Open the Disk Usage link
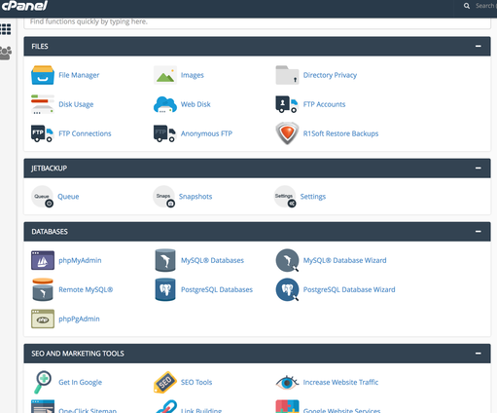This screenshot has height=413, width=497. point(76,104)
